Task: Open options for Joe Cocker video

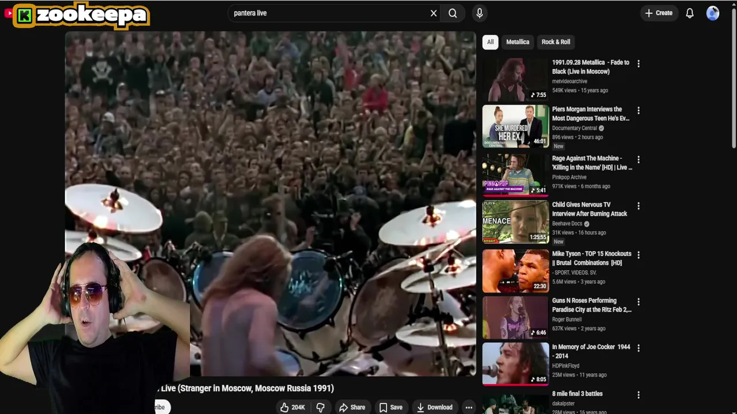Action: (638, 348)
